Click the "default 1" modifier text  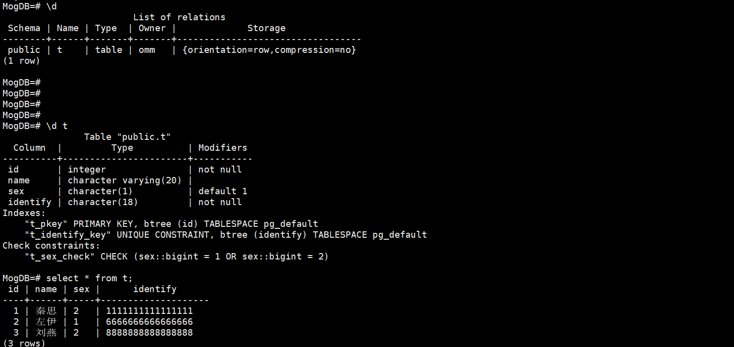click(x=223, y=191)
